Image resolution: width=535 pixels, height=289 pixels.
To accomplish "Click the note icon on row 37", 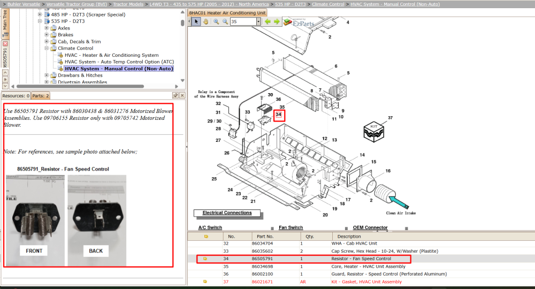I will [x=205, y=282].
